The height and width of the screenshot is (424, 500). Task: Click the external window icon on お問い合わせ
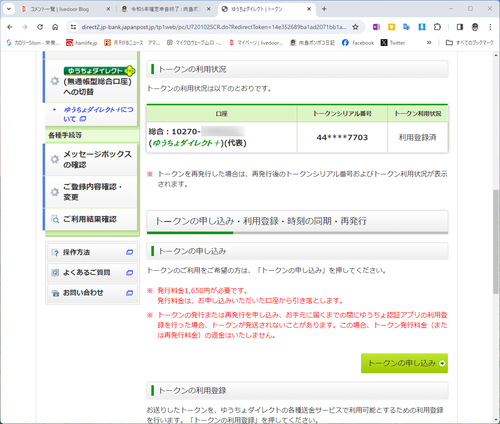(x=129, y=293)
